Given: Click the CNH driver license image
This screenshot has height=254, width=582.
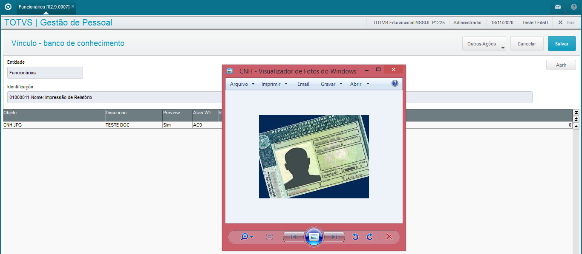Looking at the screenshot, I should (x=314, y=157).
